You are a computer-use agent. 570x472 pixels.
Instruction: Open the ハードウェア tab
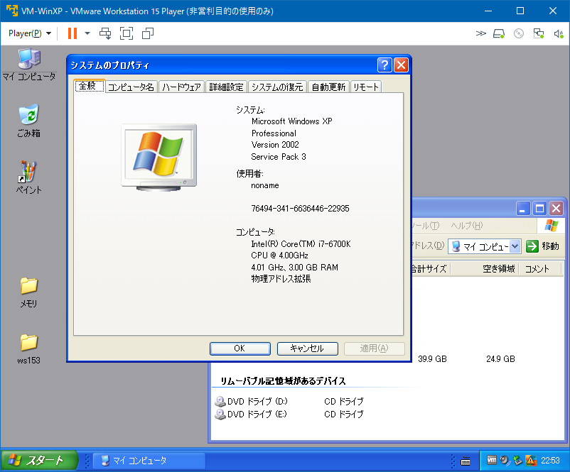[181, 87]
